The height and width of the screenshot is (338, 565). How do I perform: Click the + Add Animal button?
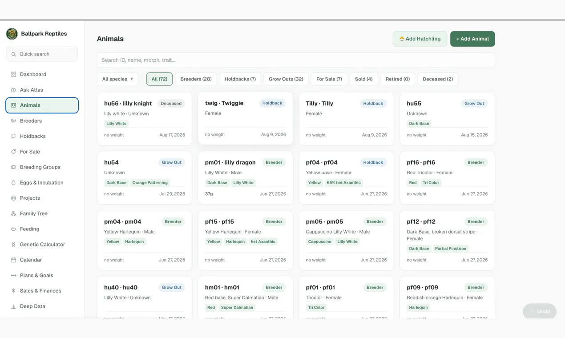(472, 39)
